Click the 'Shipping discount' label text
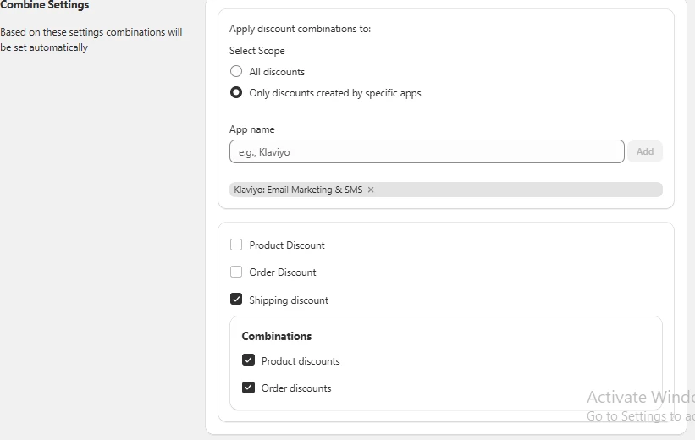The image size is (695, 440). click(x=289, y=300)
